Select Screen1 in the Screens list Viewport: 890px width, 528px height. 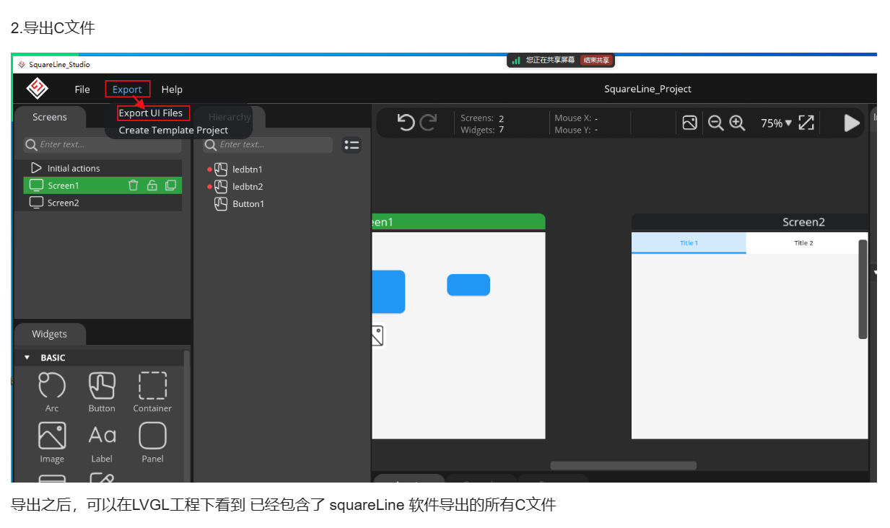coord(102,185)
